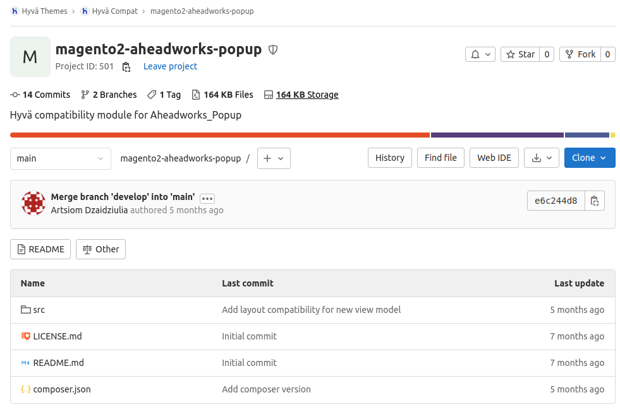The width and height of the screenshot is (620, 412).
Task: Open README.md's 'Initial commit' link
Action: pos(249,363)
